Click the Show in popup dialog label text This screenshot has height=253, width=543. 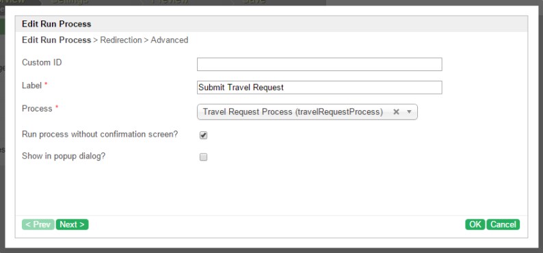click(64, 156)
